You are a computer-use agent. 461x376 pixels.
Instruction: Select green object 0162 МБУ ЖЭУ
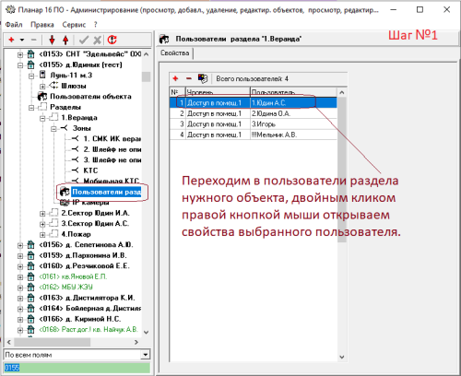coord(65,287)
